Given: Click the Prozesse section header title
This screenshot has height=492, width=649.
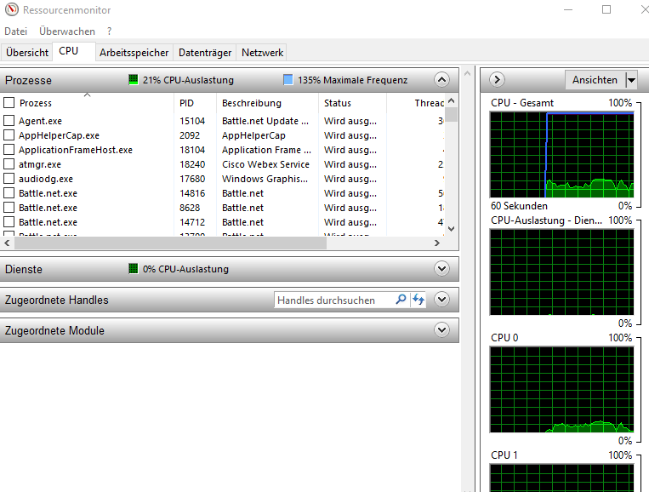Looking at the screenshot, I should (x=28, y=80).
